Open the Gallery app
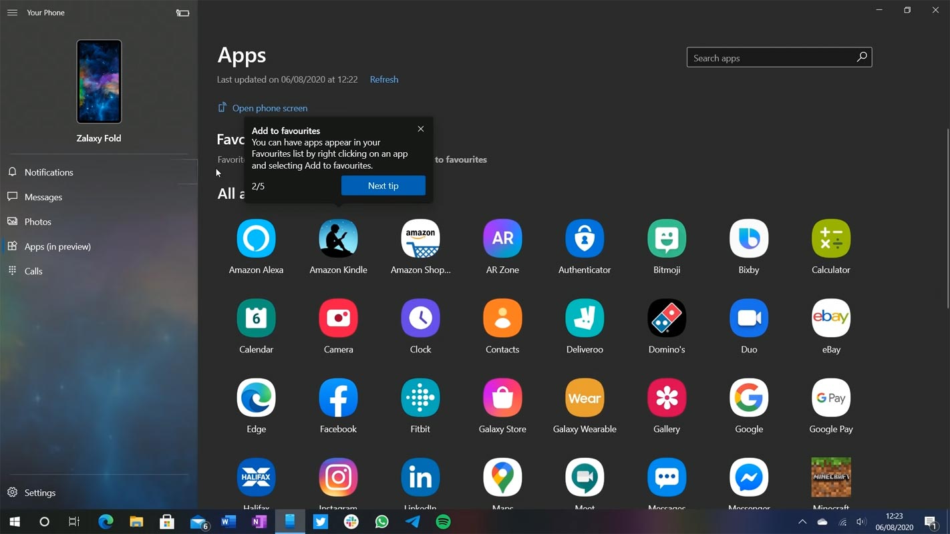 point(667,398)
